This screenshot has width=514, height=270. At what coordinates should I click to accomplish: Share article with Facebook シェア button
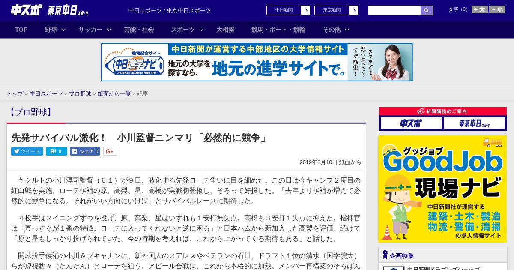coord(85,151)
